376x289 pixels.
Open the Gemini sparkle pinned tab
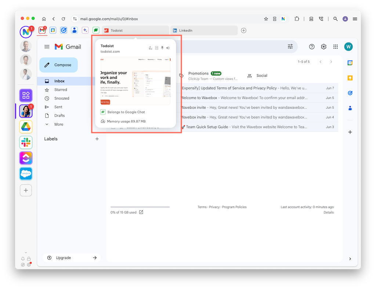coord(85,30)
